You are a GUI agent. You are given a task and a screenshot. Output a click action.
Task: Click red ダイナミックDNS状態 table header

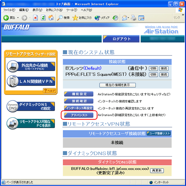coord(117,162)
